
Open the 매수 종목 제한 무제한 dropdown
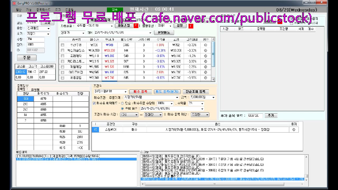[200, 115]
